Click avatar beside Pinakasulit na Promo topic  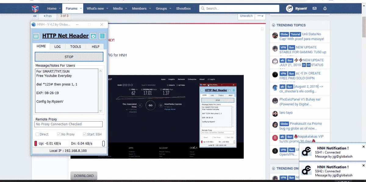tap(275, 125)
